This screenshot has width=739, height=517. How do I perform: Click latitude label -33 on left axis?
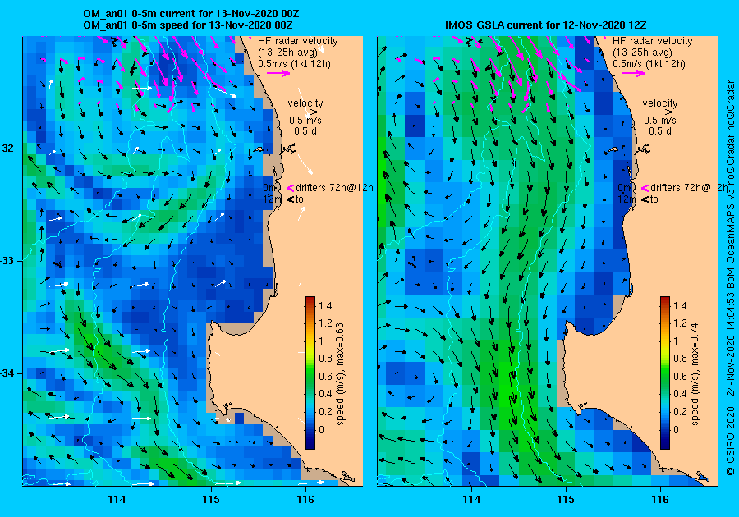point(7,261)
